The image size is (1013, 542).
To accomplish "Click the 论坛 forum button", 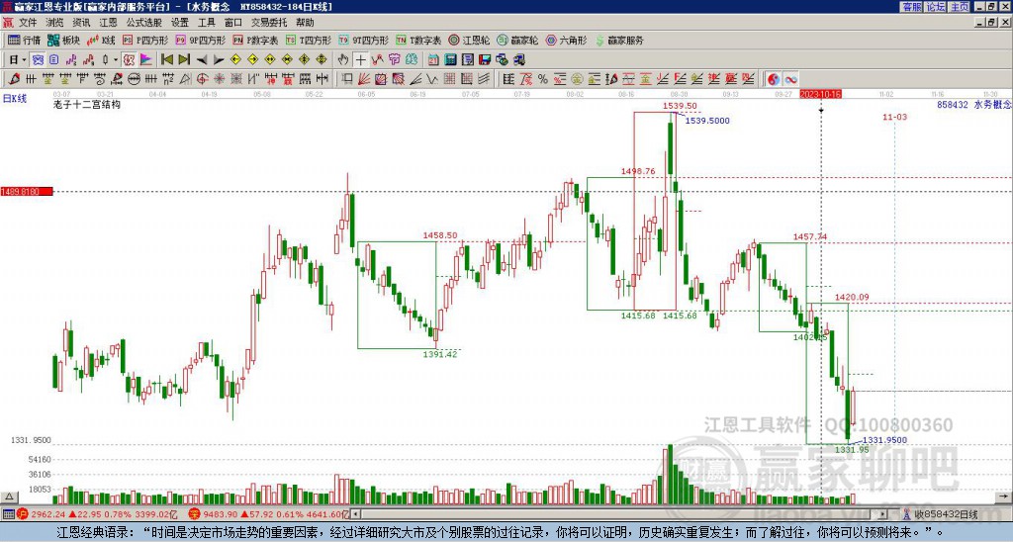I will click(x=936, y=7).
